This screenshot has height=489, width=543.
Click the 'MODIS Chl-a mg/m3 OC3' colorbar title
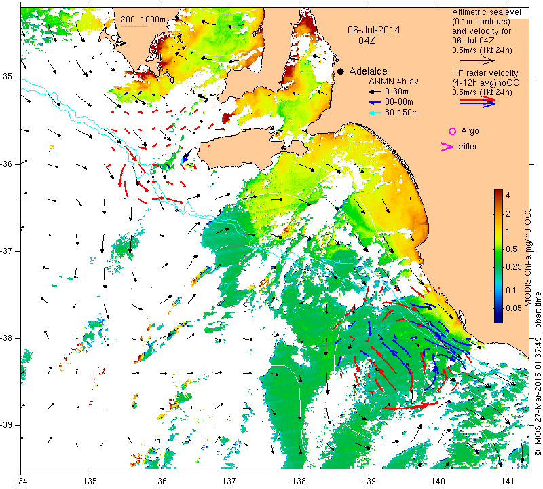[527, 257]
